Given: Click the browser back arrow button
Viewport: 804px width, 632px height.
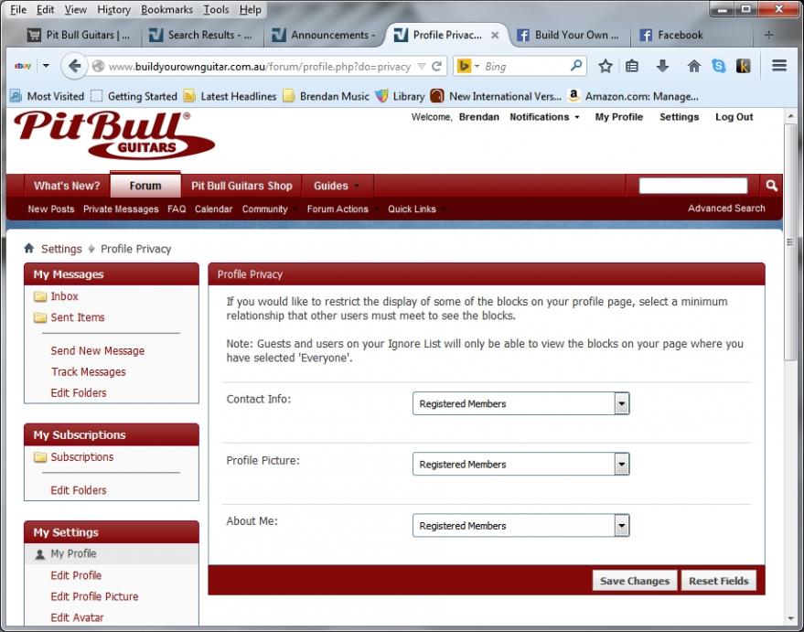Looking at the screenshot, I should (75, 66).
